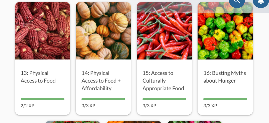Open the colorful habanero peppers thumbnail
Image resolution: width=269 pixels, height=123 pixels.
225,31
